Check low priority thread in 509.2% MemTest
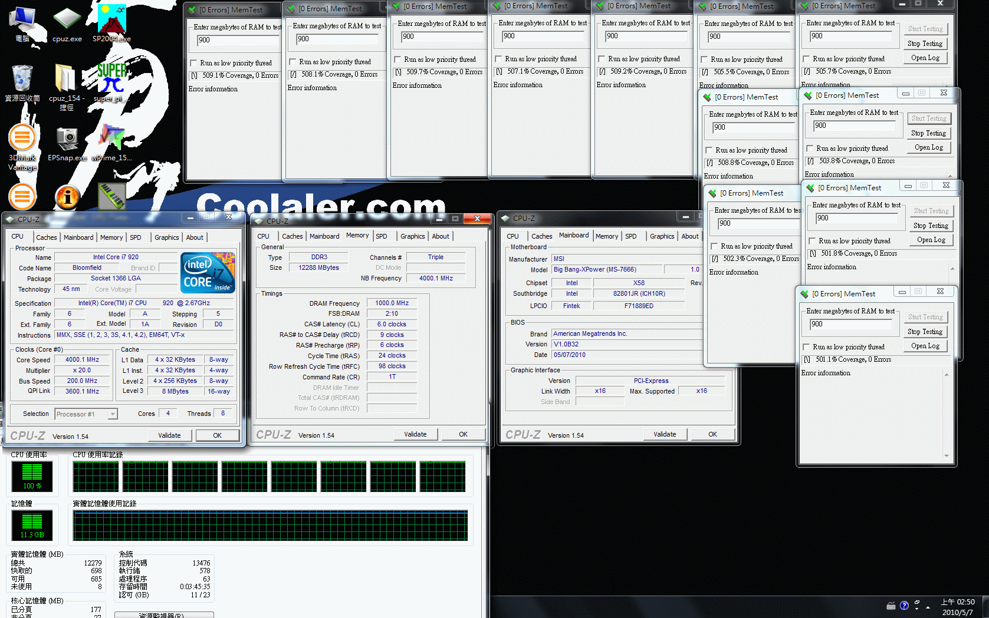This screenshot has height=618, width=989. click(x=602, y=59)
